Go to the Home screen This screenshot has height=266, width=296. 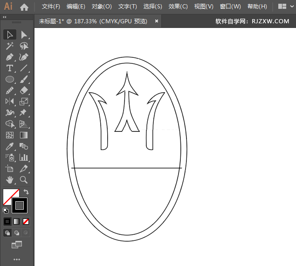[x=24, y=7]
